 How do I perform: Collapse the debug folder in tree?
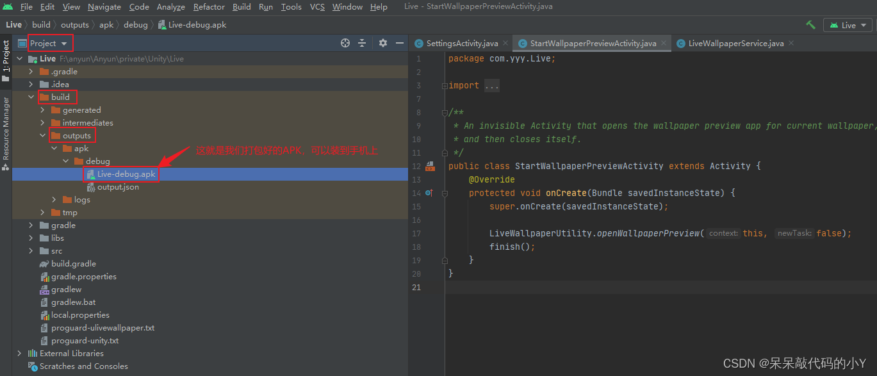pyautogui.click(x=65, y=161)
